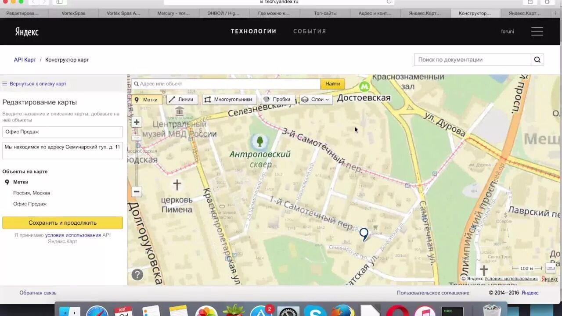This screenshot has height=316, width=562.
Task: Reload the page in address bar
Action: [x=389, y=2]
